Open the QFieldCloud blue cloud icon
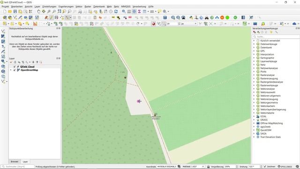 [x=294, y=23]
